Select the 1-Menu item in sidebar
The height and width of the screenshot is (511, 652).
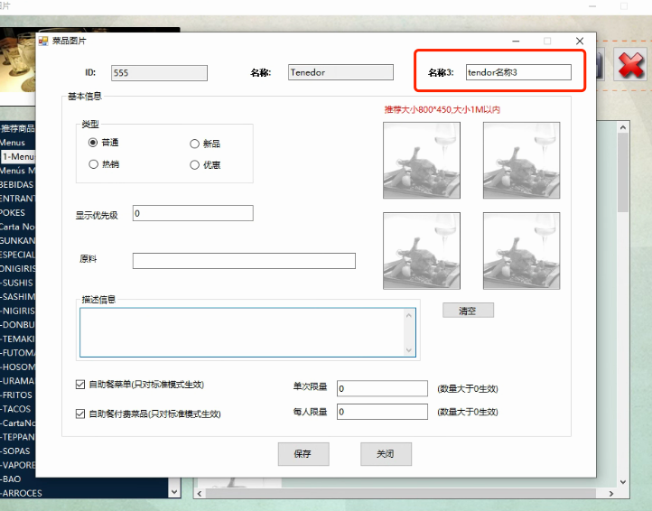tap(18, 157)
